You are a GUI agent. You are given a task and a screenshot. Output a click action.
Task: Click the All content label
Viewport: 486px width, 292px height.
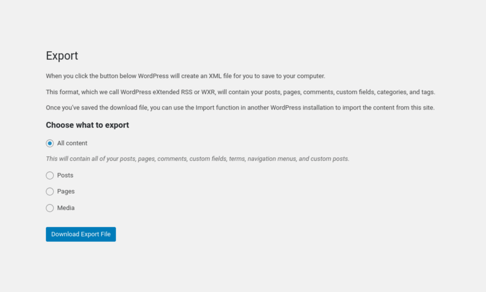72,143
